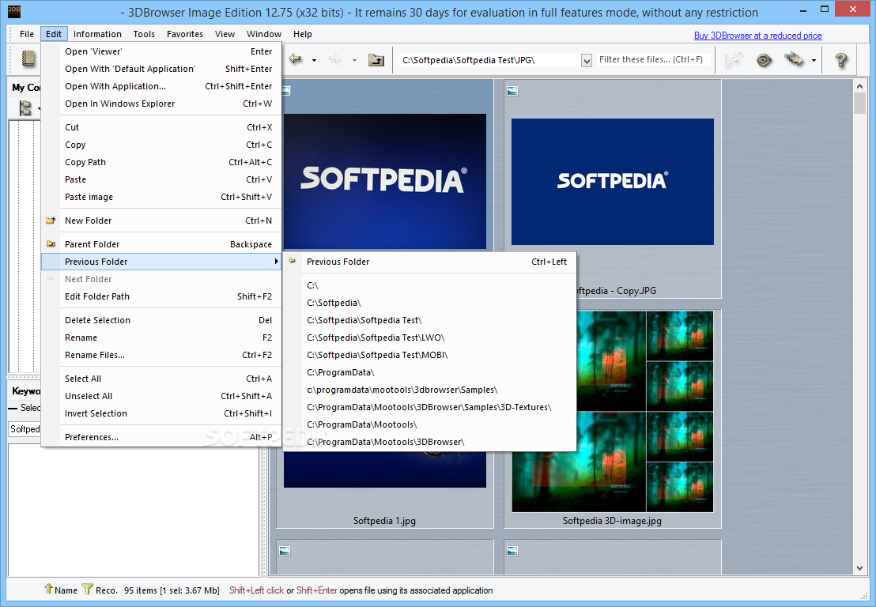Open the convert tool dropdown arrow
876x607 pixels.
814,60
